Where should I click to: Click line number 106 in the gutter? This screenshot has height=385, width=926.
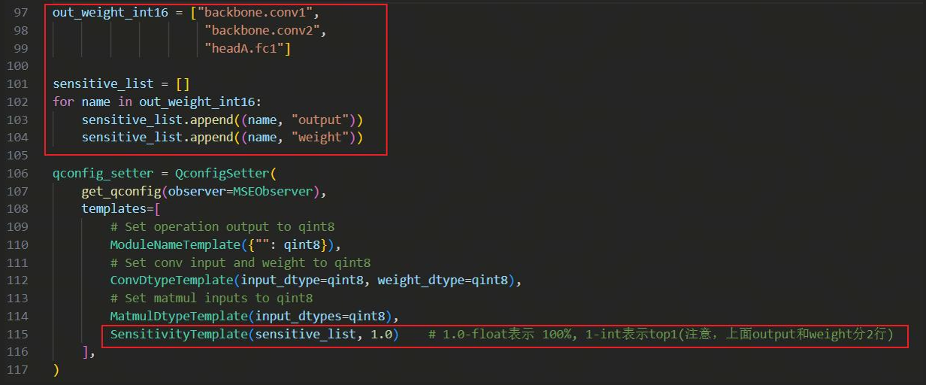tap(17, 174)
